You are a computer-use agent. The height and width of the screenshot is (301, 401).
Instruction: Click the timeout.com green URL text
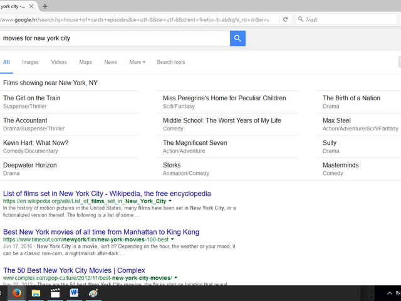coord(86,240)
